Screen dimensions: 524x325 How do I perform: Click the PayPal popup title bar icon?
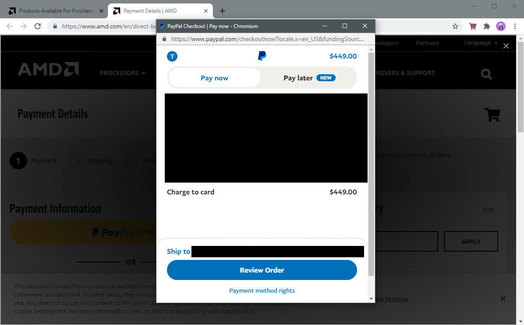tap(162, 26)
